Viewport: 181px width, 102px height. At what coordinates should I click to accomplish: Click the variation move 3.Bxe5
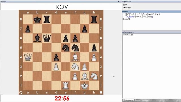click(x=130, y=17)
